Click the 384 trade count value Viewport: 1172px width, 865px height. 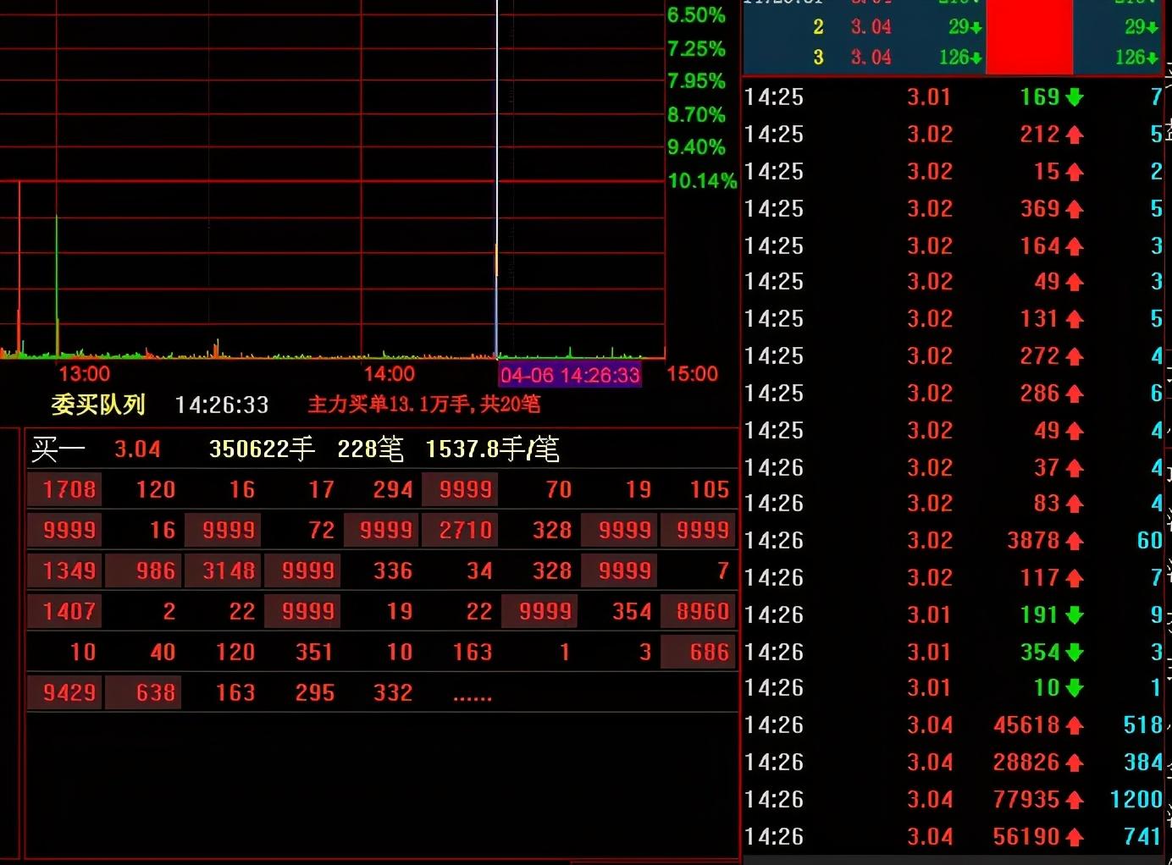(x=1142, y=763)
